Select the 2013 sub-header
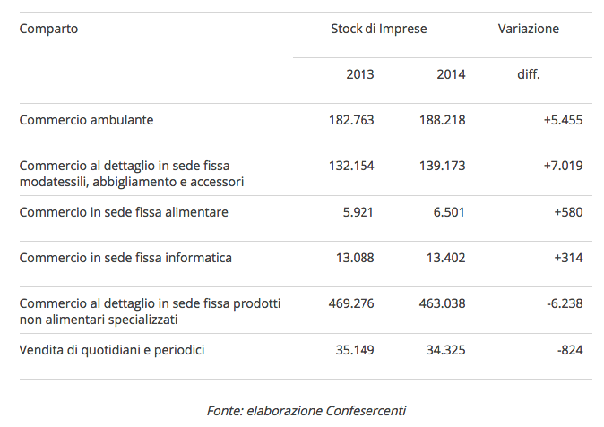Image resolution: width=604 pixels, height=427 pixels. (x=359, y=74)
